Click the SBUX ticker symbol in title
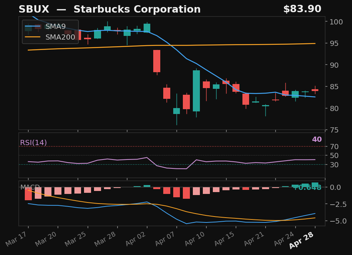The height and width of the screenshot is (255, 352). click(x=34, y=9)
